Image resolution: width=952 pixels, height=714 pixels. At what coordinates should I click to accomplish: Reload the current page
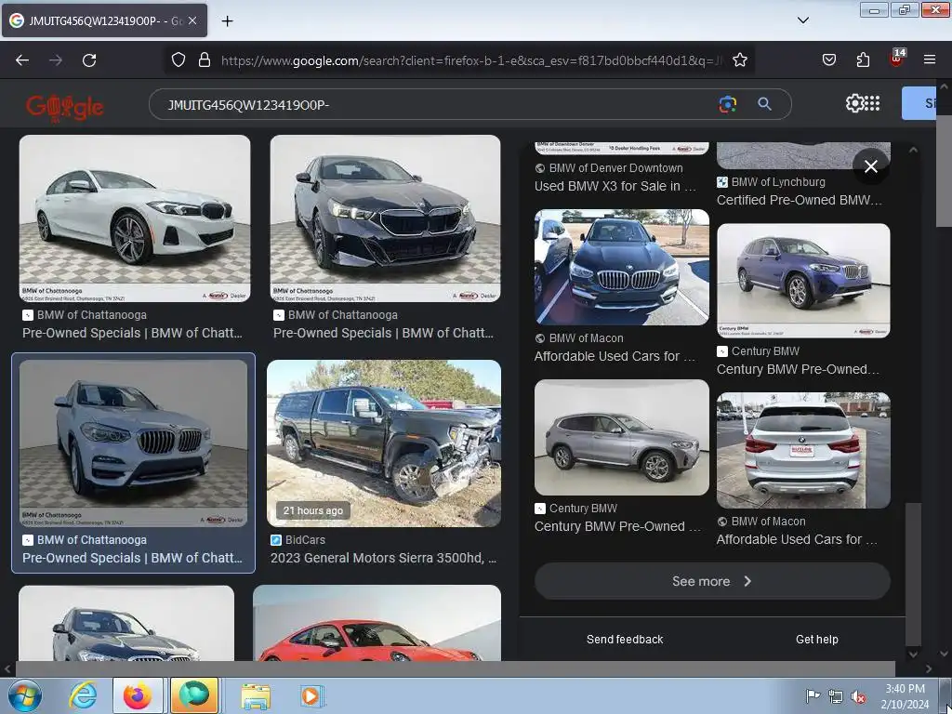(x=89, y=60)
